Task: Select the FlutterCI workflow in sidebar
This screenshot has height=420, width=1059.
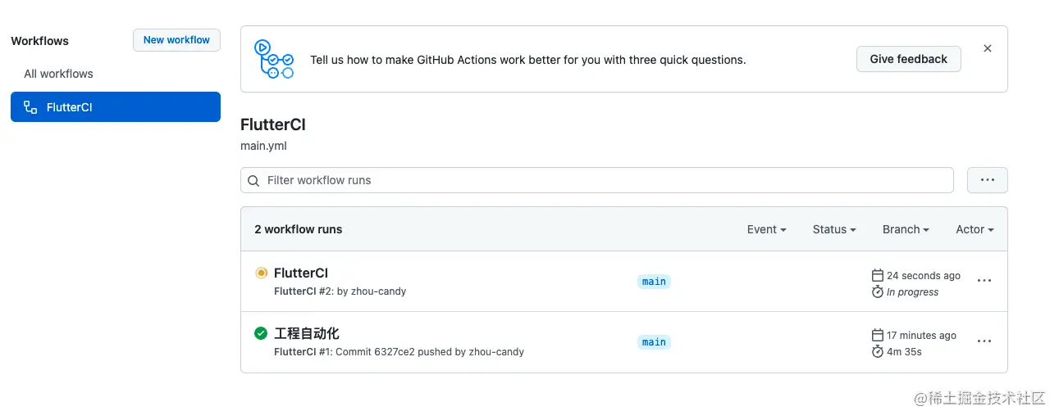Action: pyautogui.click(x=116, y=107)
